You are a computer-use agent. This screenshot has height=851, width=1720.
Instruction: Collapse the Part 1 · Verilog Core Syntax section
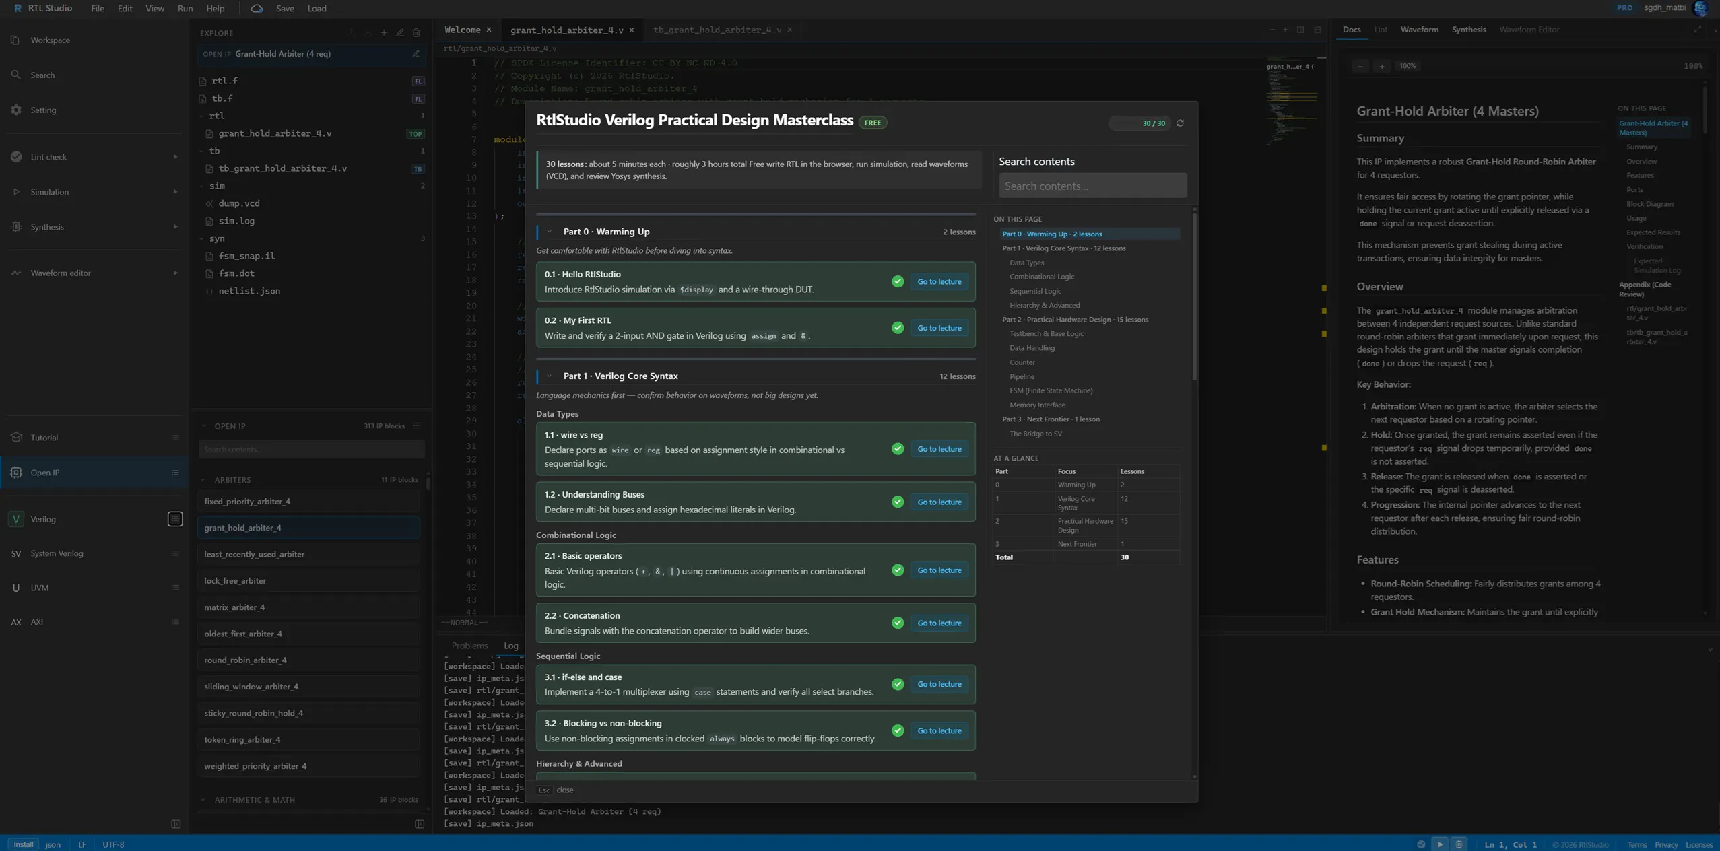click(x=550, y=376)
